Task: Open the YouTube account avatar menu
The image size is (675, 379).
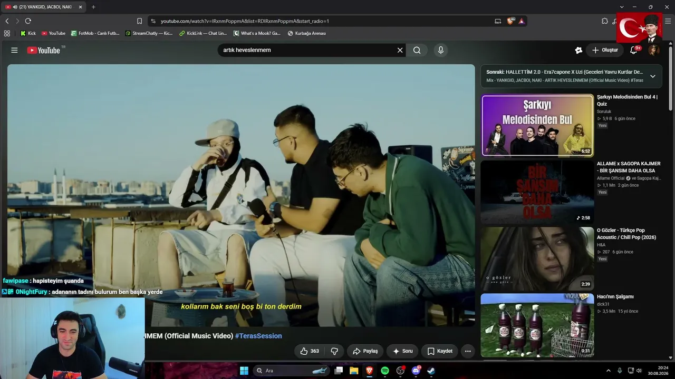Action: pos(654,50)
